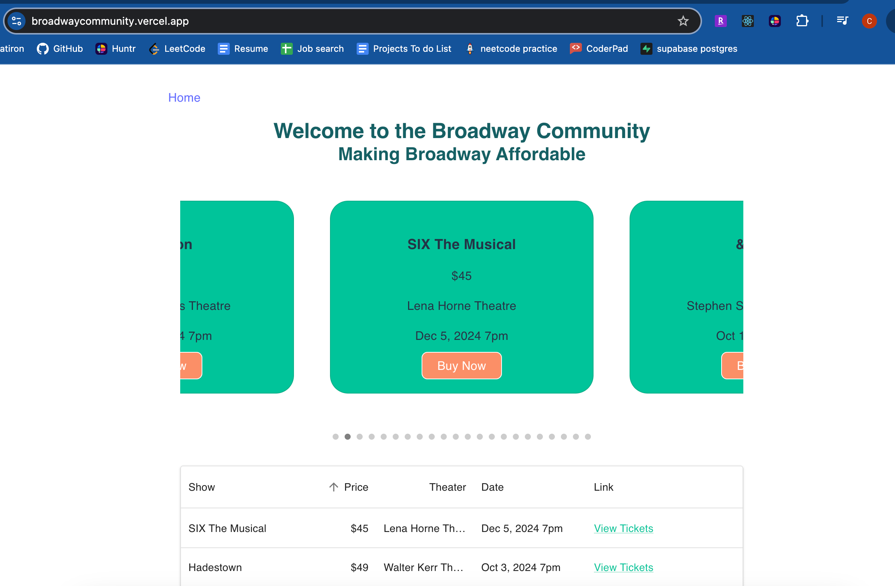Screen dimensions: 895x586
Task: Open the media controls icon
Action: point(842,21)
